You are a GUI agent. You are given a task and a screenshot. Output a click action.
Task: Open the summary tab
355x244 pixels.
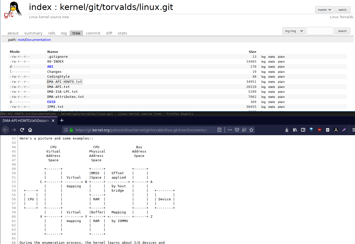click(33, 33)
